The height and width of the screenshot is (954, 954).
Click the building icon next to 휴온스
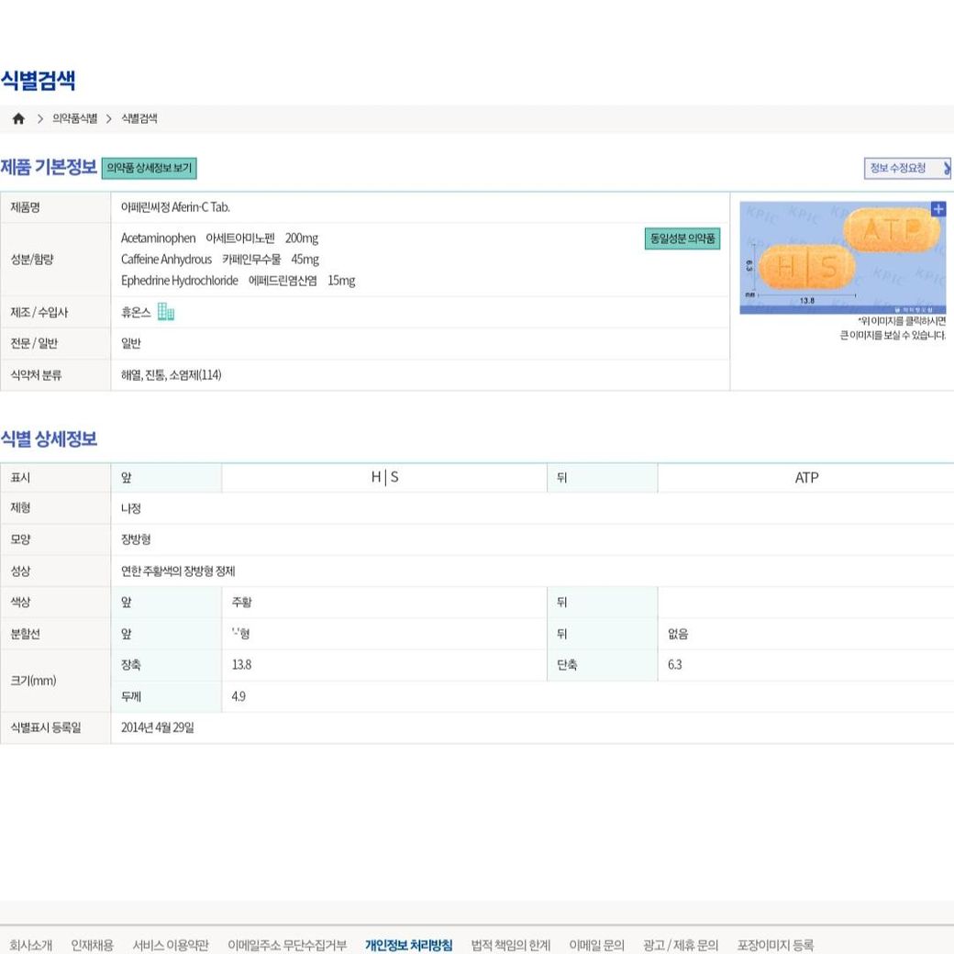[165, 313]
